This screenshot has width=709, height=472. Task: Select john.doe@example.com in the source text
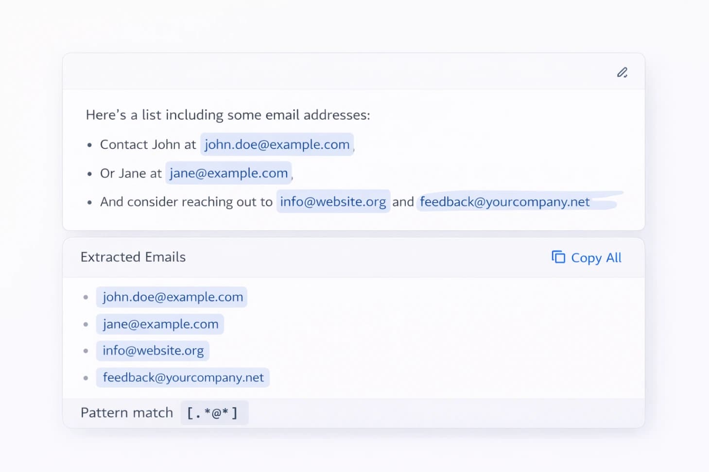(277, 145)
